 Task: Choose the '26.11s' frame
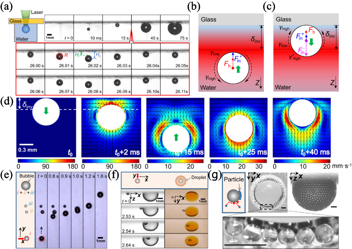coord(175,82)
